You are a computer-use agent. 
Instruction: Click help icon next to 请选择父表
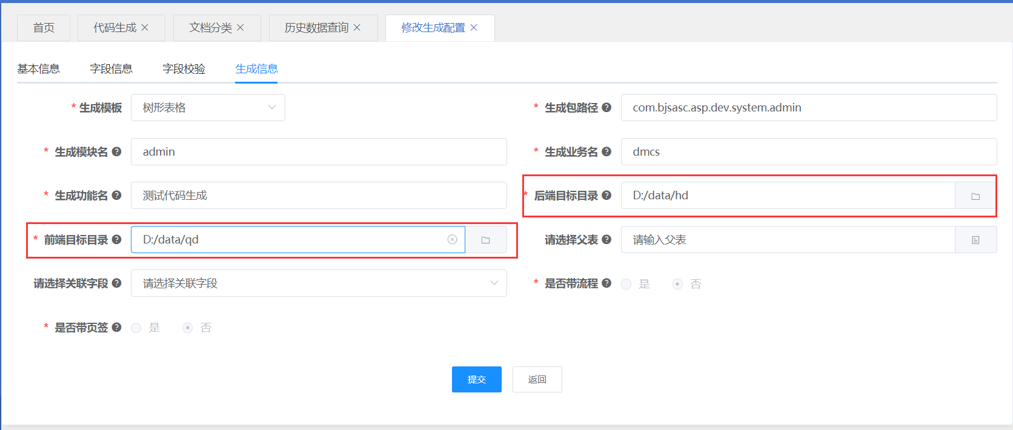(606, 240)
